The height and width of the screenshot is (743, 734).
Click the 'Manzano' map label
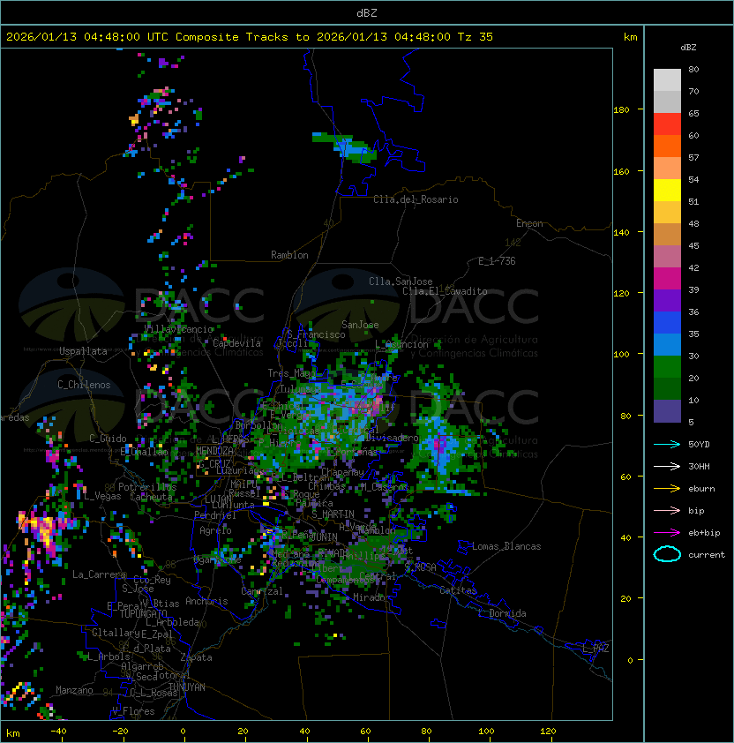(x=74, y=690)
